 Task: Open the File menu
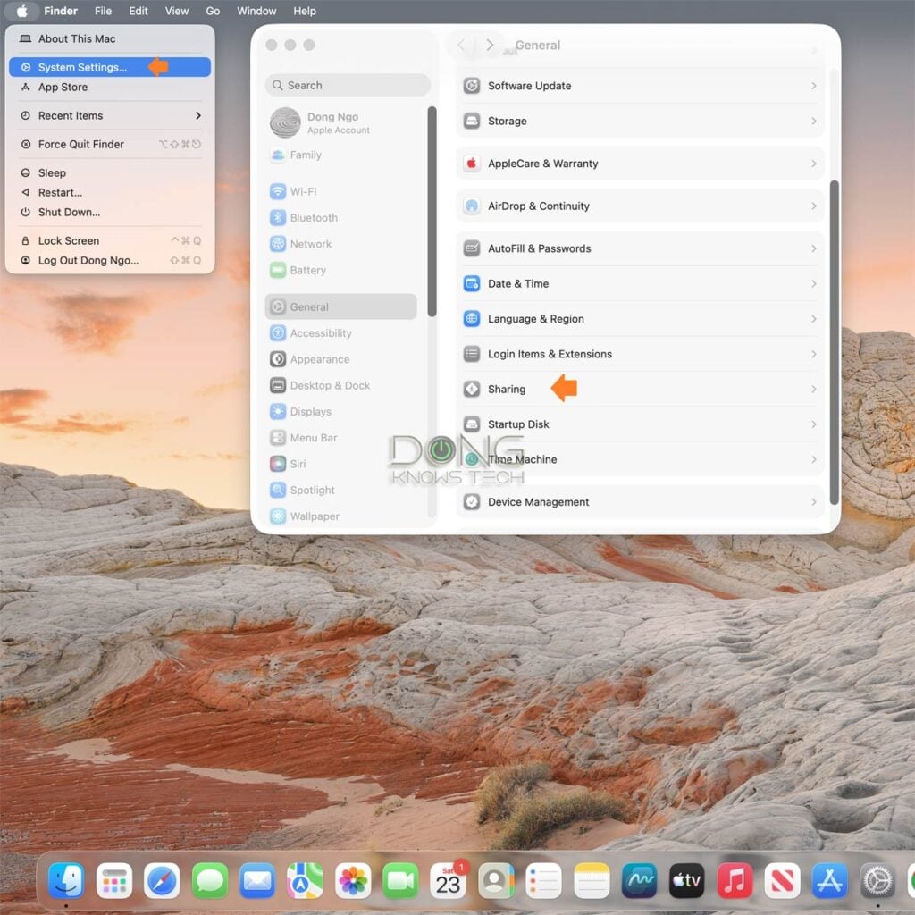point(104,11)
